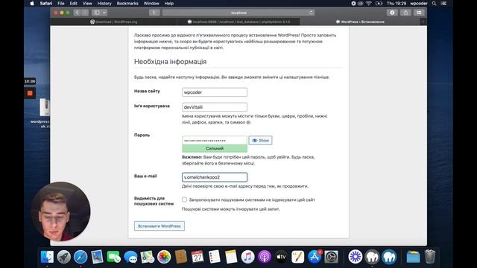Switch to the phpMyAdmin test_database tab
The height and width of the screenshot is (268, 477).
click(x=238, y=22)
